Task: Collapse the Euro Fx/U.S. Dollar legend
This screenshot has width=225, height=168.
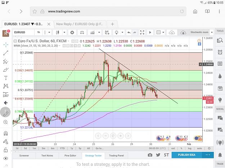Action: 15,41
